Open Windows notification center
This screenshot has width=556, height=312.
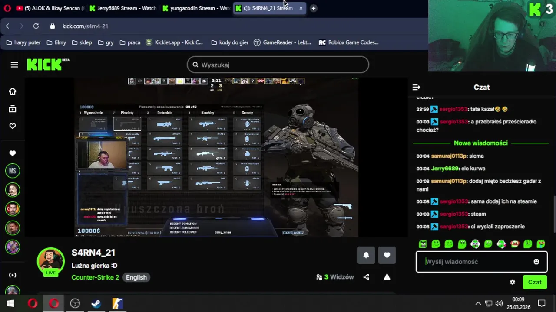tap(542, 303)
